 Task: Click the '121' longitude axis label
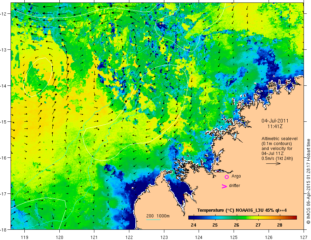coord(94,237)
